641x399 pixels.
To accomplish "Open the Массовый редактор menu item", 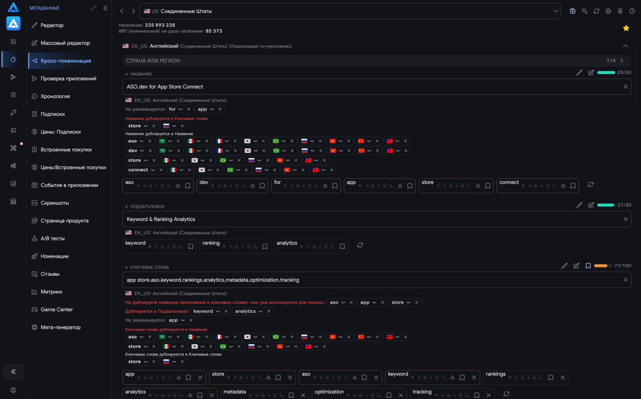I will [68, 43].
